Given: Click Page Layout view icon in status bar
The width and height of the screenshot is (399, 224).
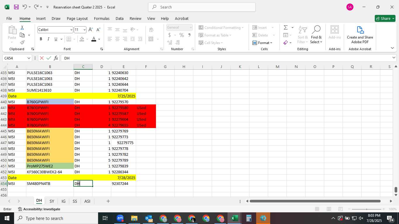Looking at the screenshot, I should (329, 209).
